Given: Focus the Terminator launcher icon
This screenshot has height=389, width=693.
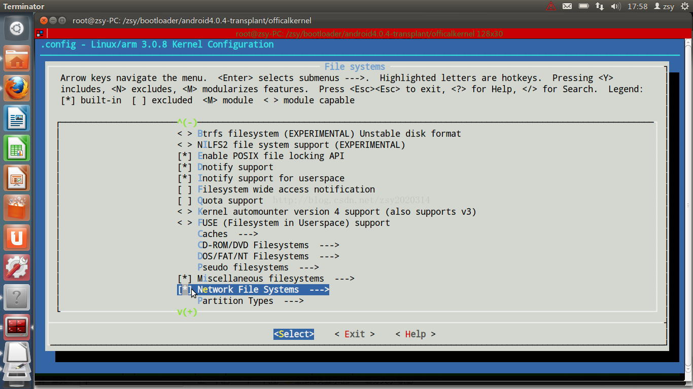Looking at the screenshot, I should (17, 327).
